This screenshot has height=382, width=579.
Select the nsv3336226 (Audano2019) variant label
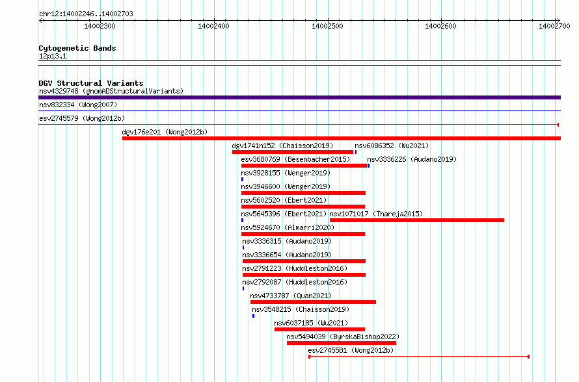412,159
